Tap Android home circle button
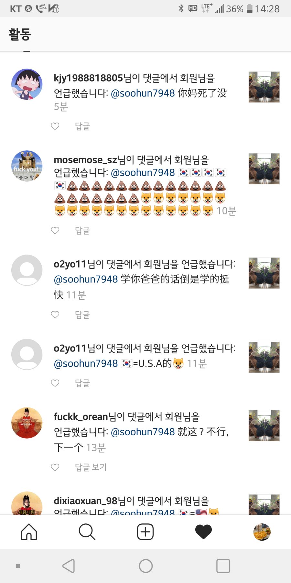 (x=145, y=566)
